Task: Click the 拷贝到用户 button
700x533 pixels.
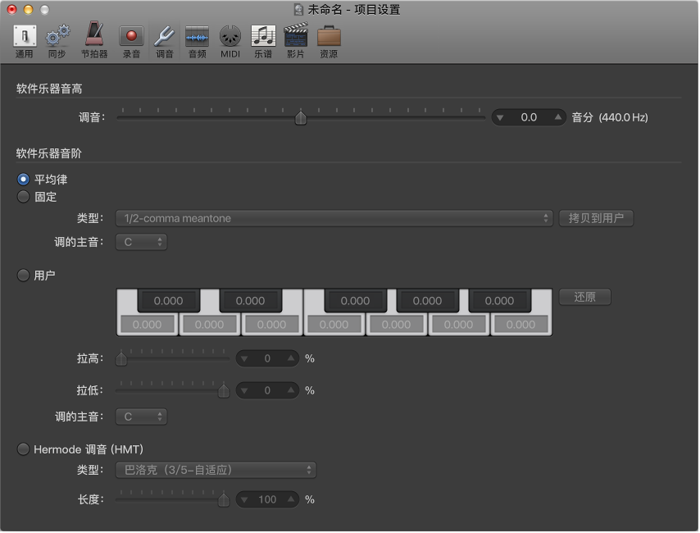Action: point(596,218)
